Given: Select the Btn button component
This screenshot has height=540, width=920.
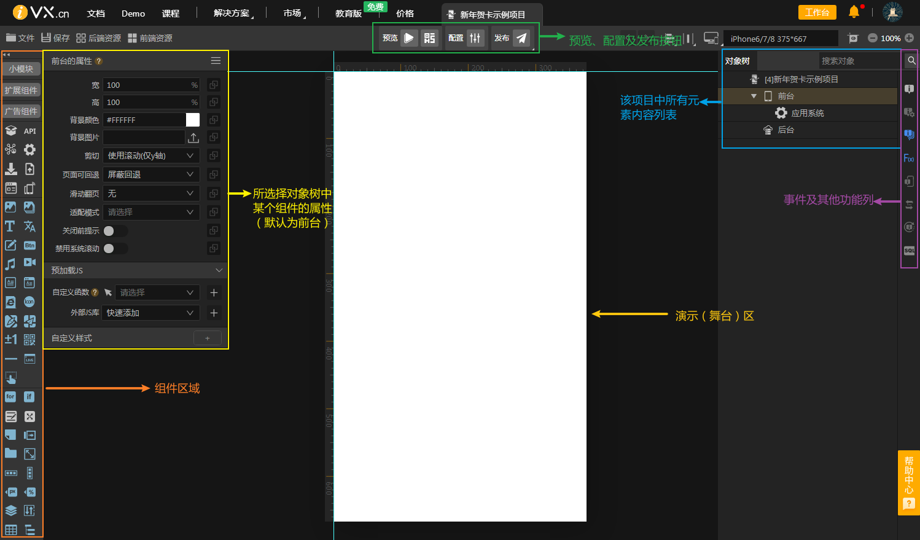Looking at the screenshot, I should [29, 245].
